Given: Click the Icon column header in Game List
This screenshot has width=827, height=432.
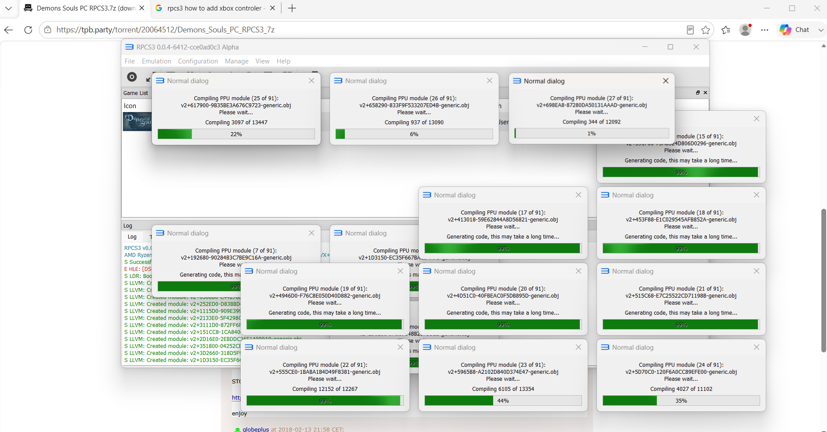Looking at the screenshot, I should (x=130, y=106).
